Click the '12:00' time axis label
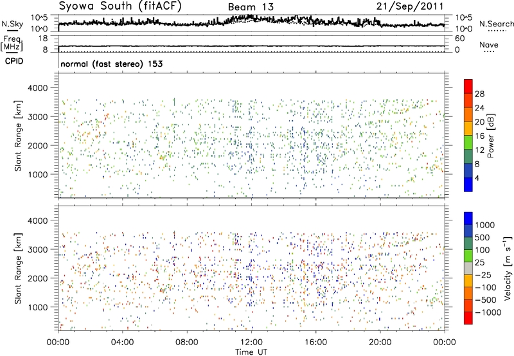 pyautogui.click(x=251, y=343)
